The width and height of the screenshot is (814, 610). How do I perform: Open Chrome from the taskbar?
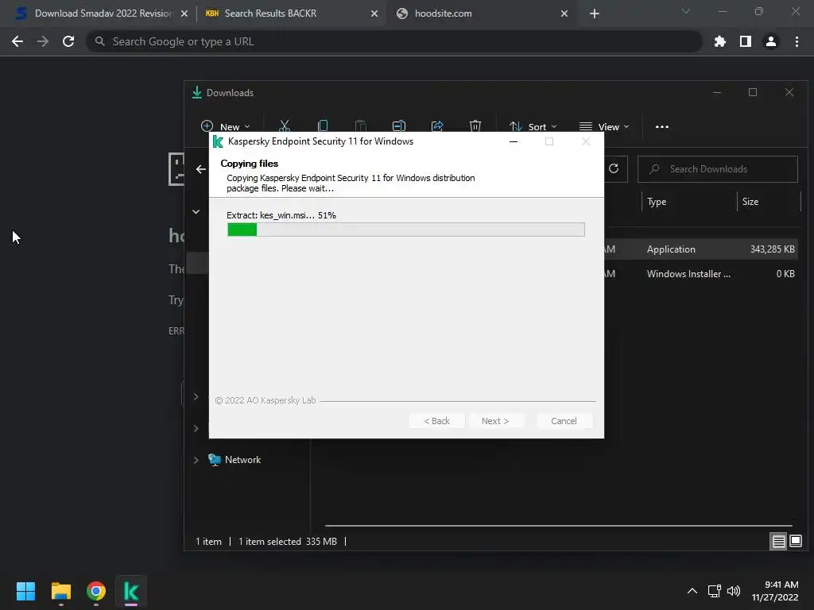point(96,591)
